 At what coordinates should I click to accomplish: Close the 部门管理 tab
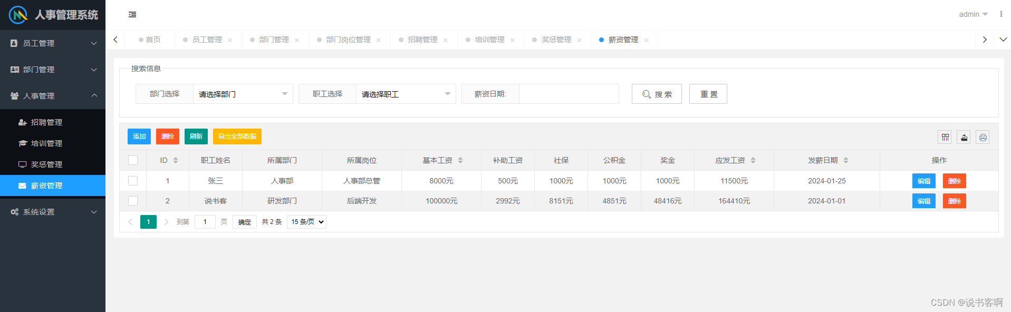[x=297, y=40]
